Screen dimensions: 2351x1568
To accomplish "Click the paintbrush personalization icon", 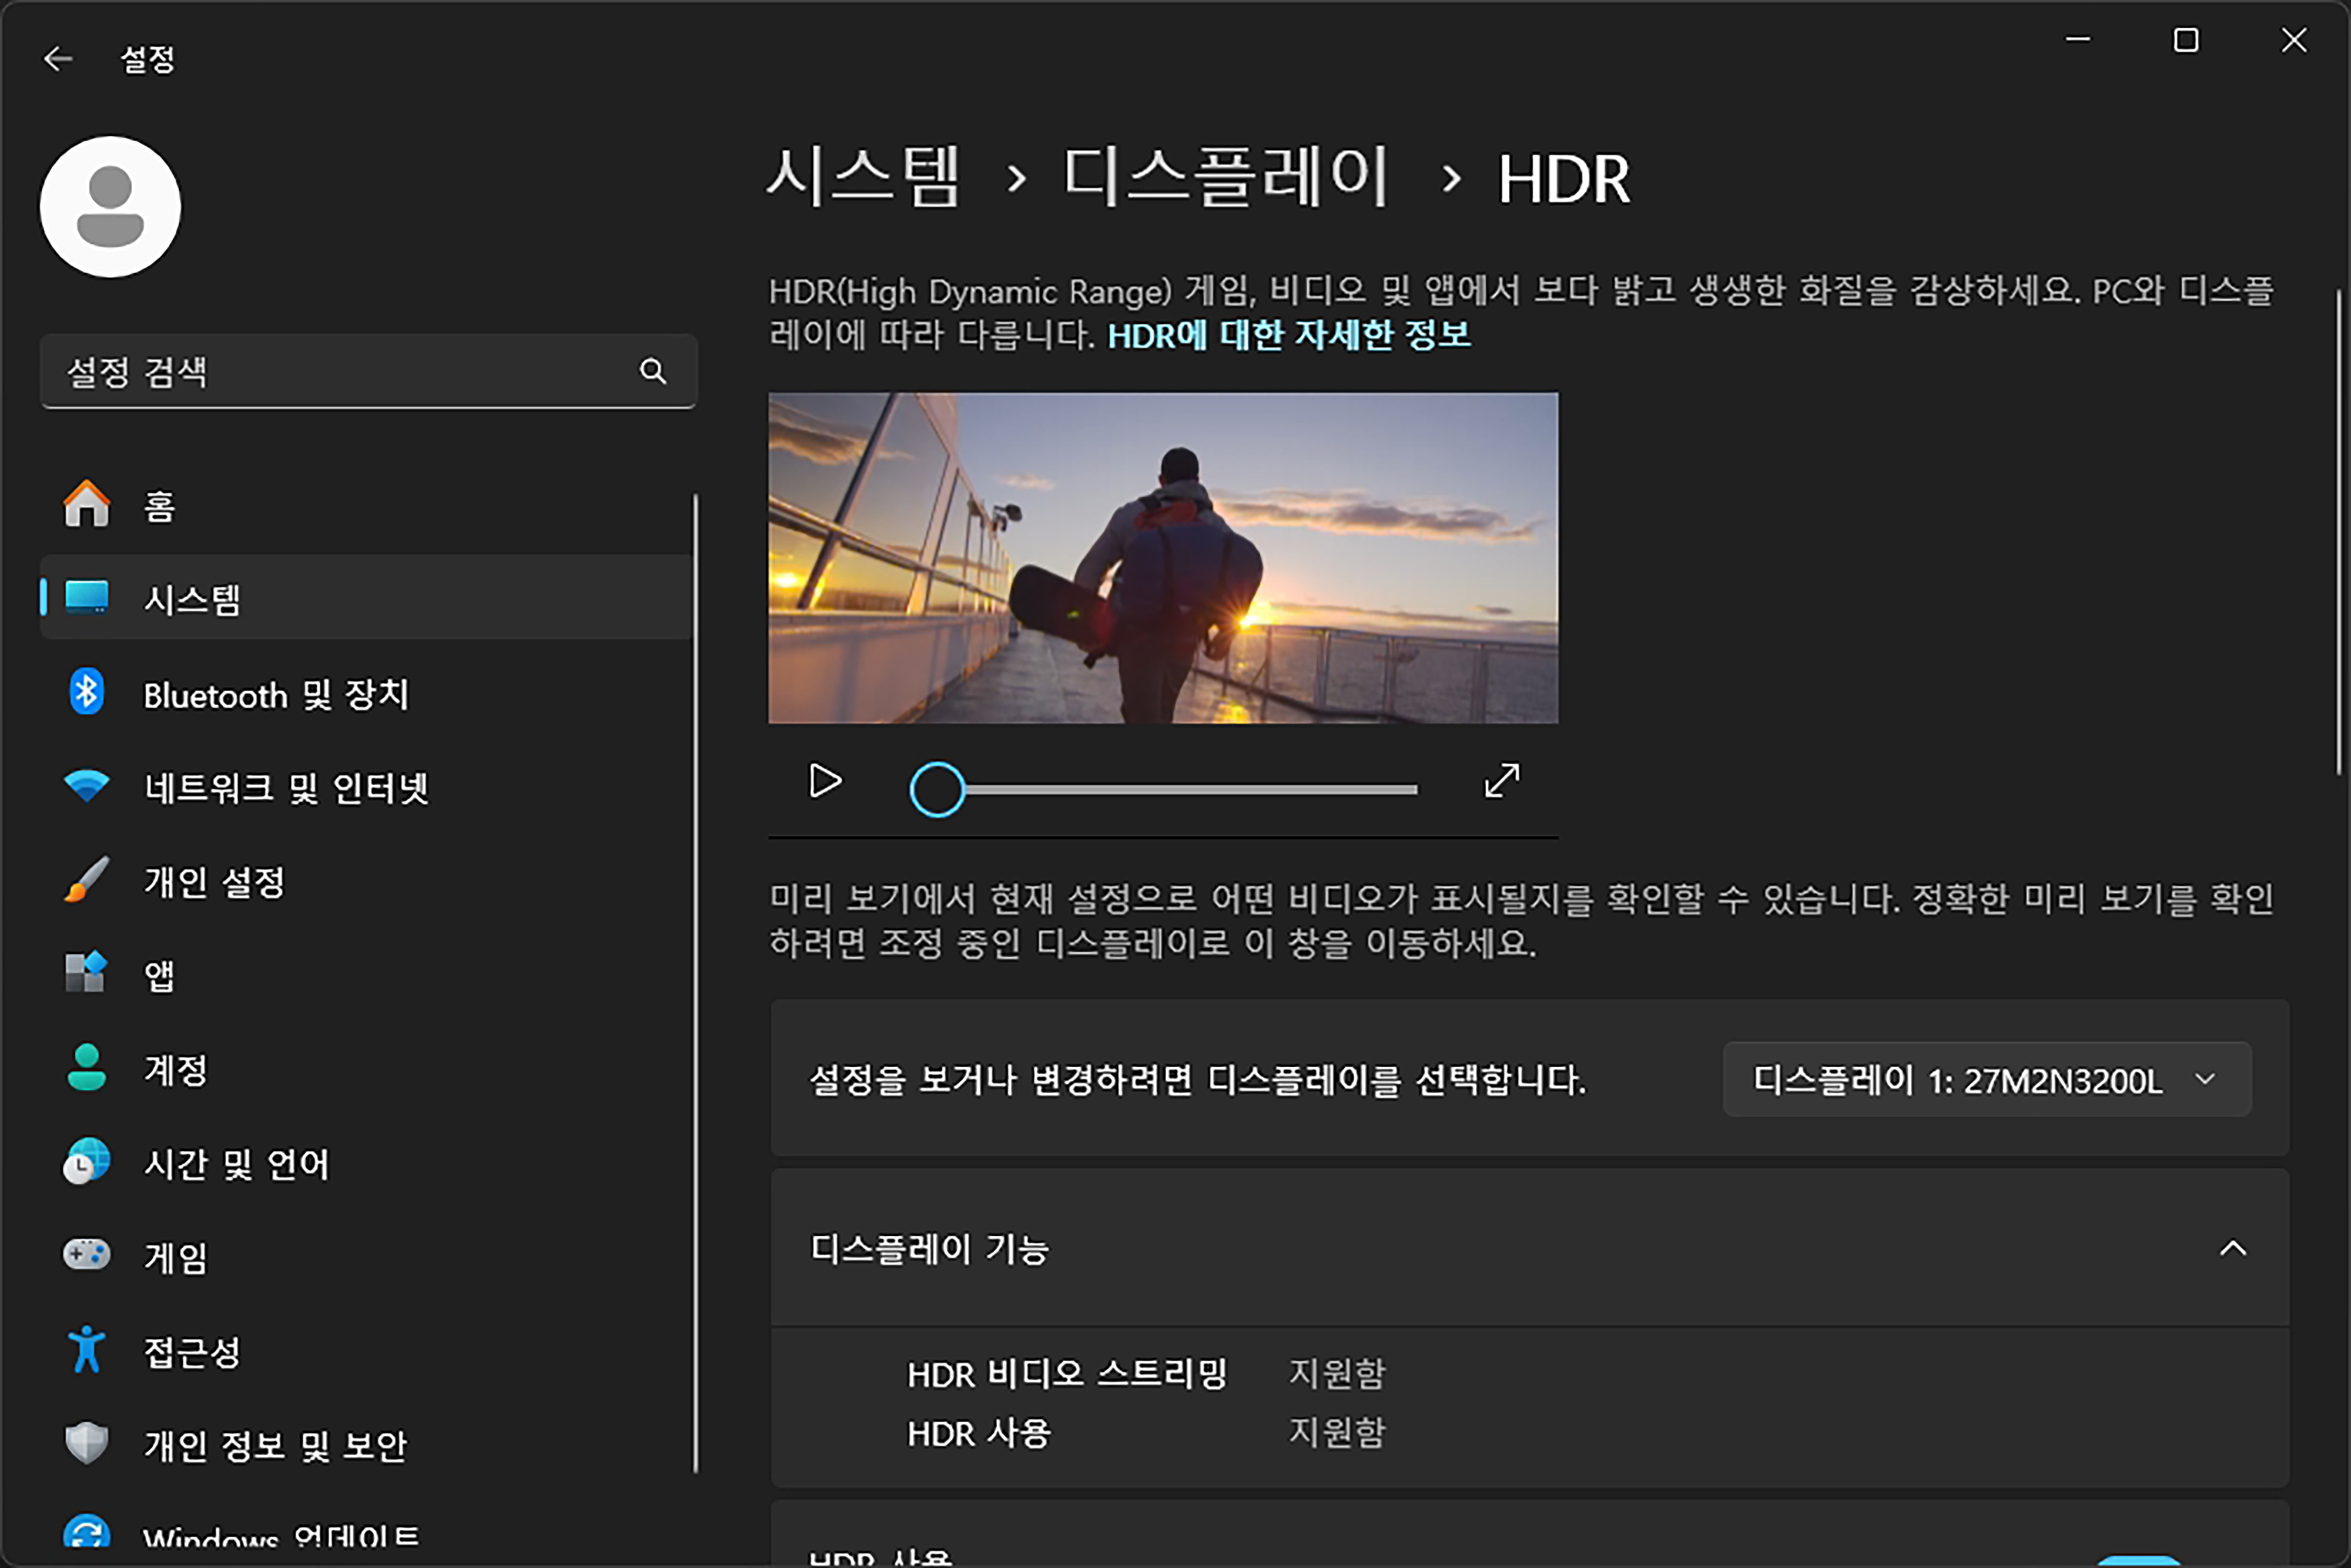I will tap(87, 880).
